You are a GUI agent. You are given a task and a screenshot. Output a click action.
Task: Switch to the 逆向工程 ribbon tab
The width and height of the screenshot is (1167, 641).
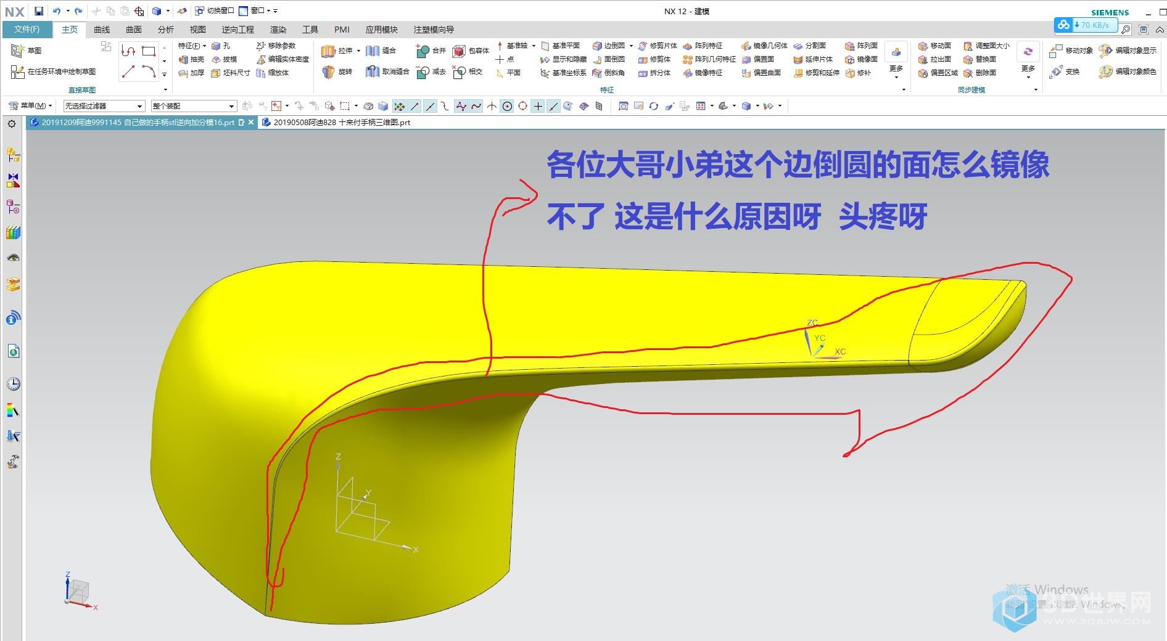(238, 30)
